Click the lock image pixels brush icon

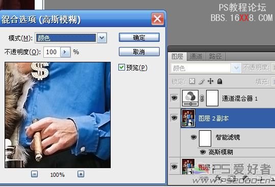pyautogui.click(x=202, y=81)
